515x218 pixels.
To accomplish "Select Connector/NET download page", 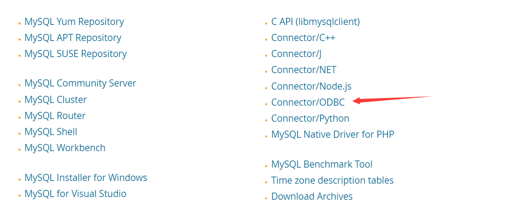I will click(x=304, y=70).
